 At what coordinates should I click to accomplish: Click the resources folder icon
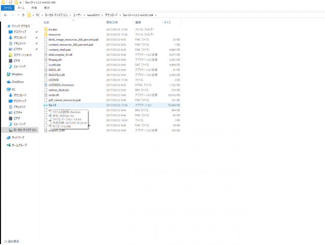coord(46,34)
